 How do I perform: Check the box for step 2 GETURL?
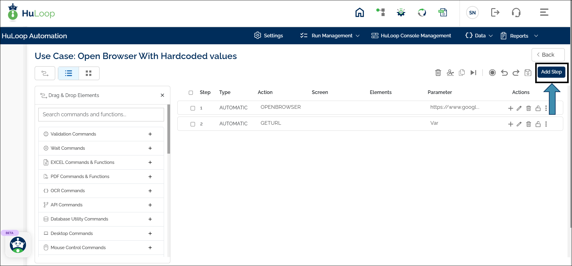point(193,124)
